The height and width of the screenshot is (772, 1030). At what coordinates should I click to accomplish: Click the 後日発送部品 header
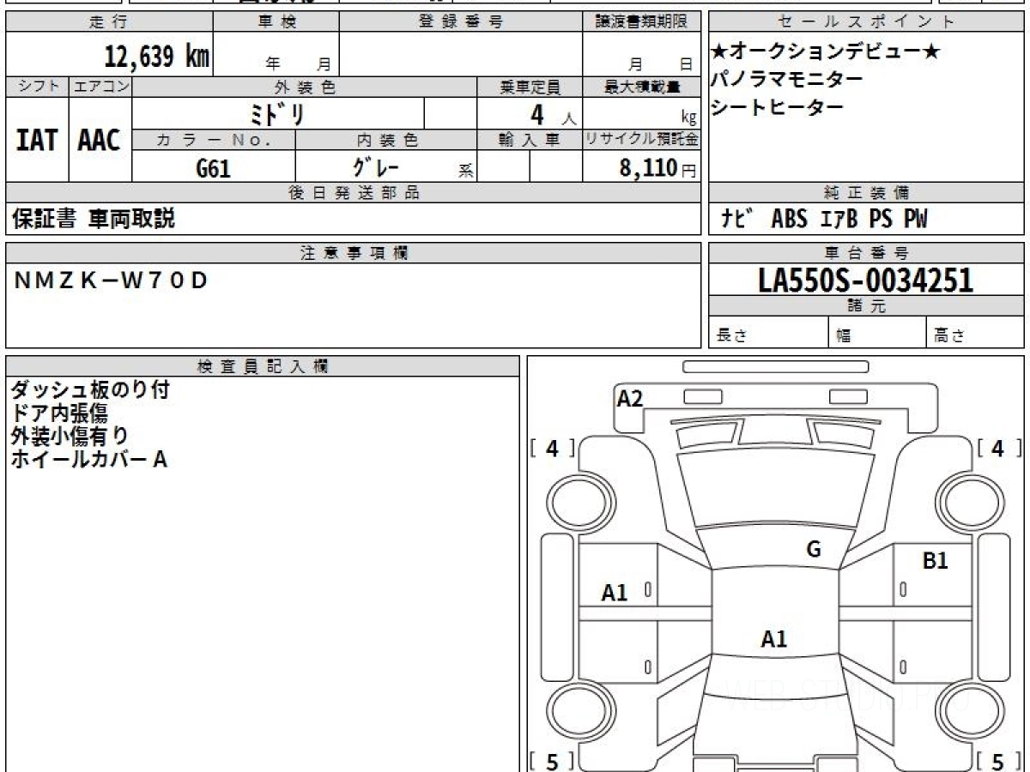point(353,193)
